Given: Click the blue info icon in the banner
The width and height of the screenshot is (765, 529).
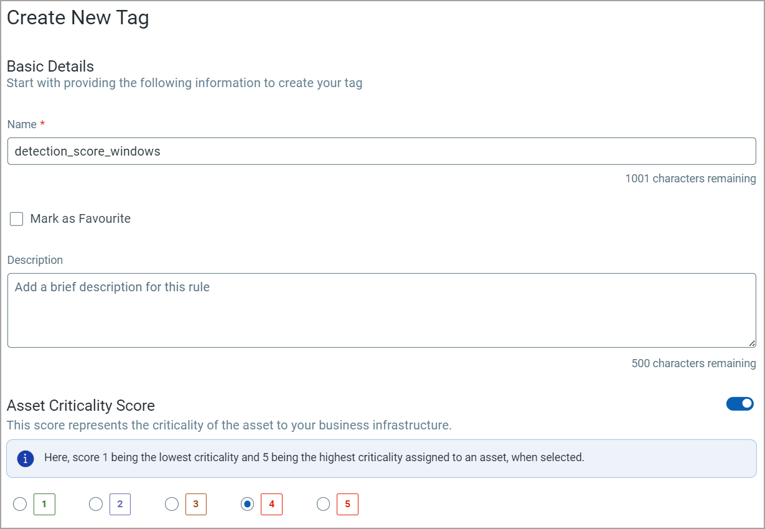Looking at the screenshot, I should coord(25,457).
